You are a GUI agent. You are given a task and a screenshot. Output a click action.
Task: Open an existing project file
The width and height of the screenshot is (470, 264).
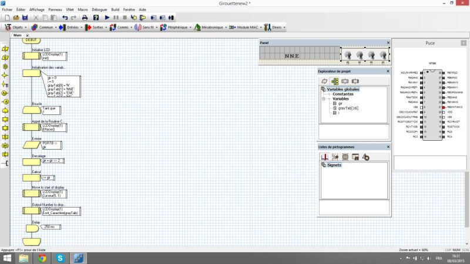pos(16,18)
